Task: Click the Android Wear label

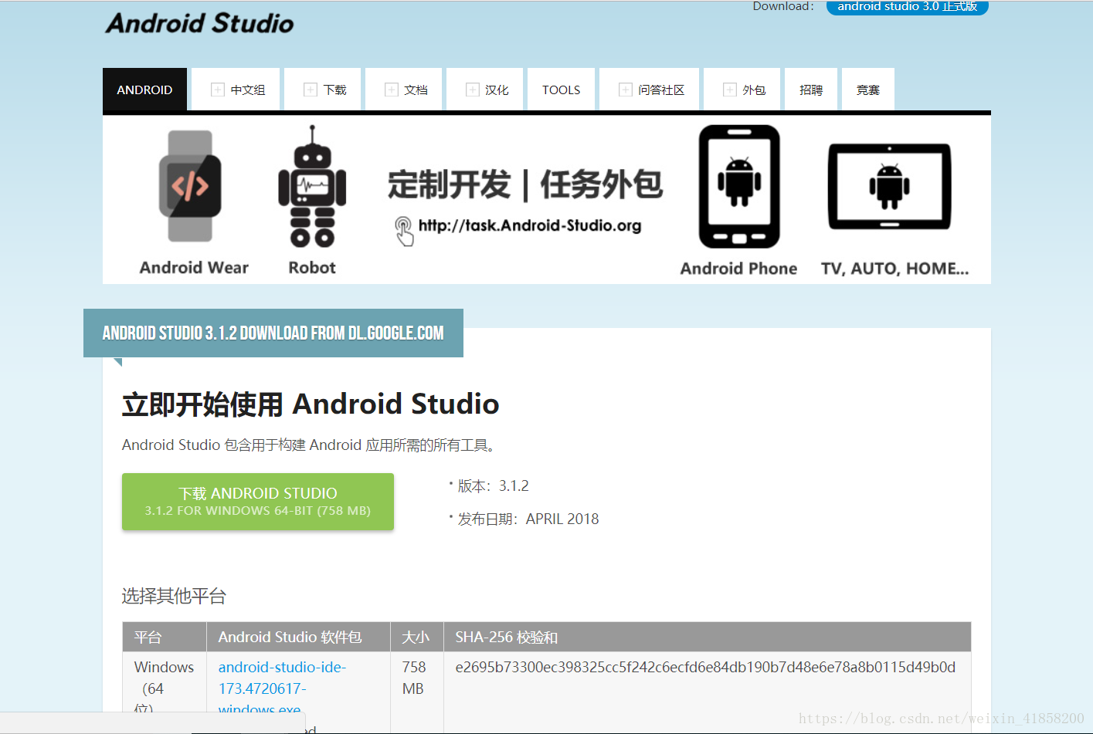Action: click(194, 268)
